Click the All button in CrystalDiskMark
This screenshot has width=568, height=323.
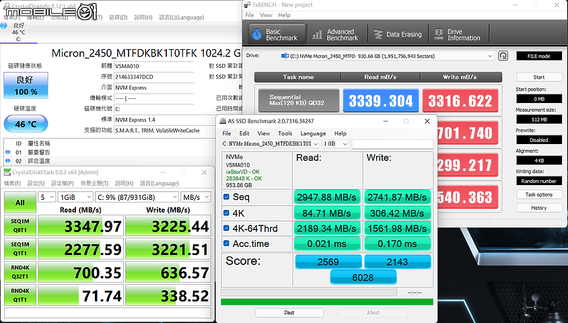point(20,203)
